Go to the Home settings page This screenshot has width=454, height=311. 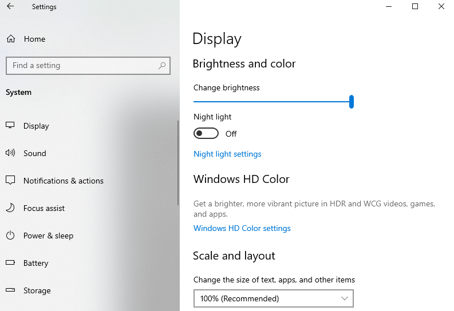point(34,39)
